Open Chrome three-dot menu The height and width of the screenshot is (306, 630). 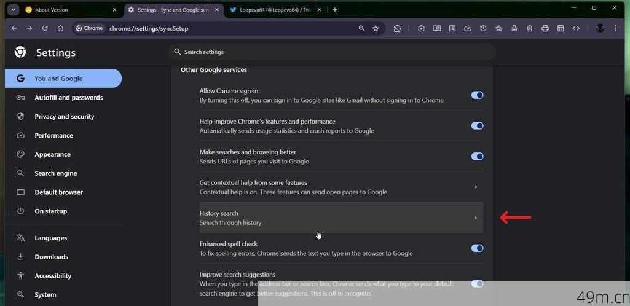click(615, 28)
